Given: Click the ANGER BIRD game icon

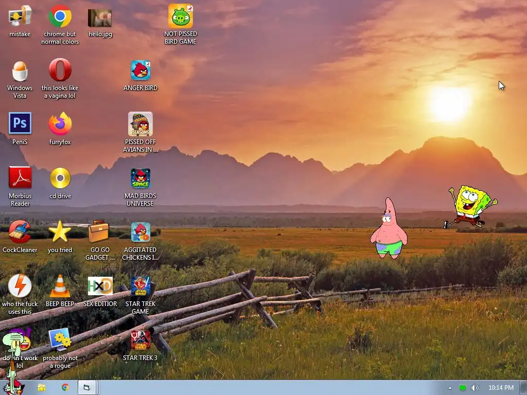Looking at the screenshot, I should click(140, 70).
